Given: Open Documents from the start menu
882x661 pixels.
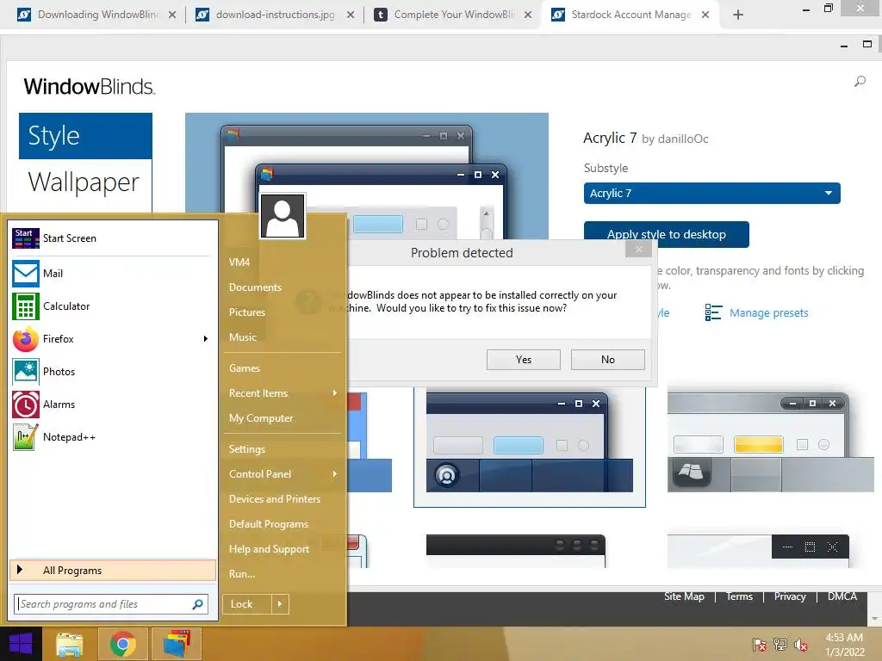Looking at the screenshot, I should tap(255, 287).
